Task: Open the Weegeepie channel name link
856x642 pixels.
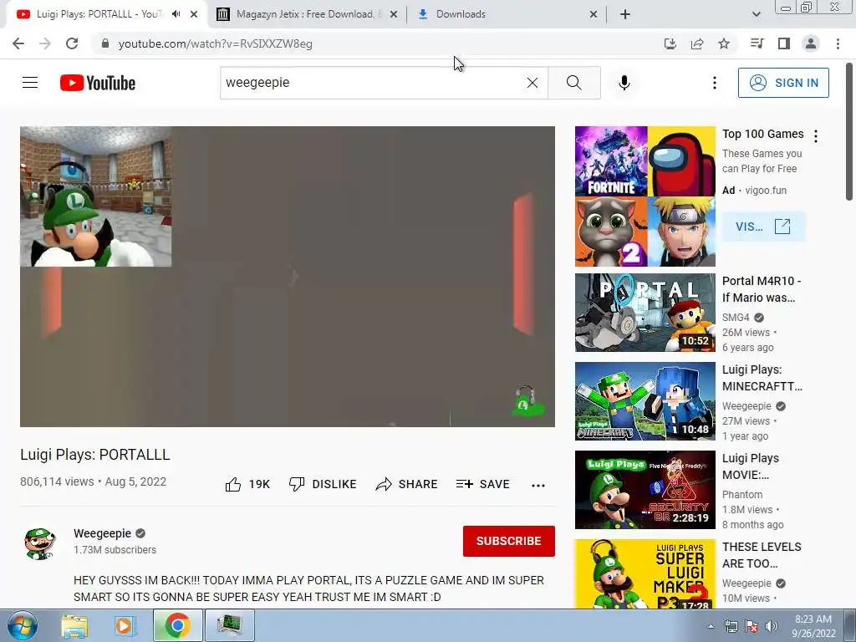Action: click(103, 533)
